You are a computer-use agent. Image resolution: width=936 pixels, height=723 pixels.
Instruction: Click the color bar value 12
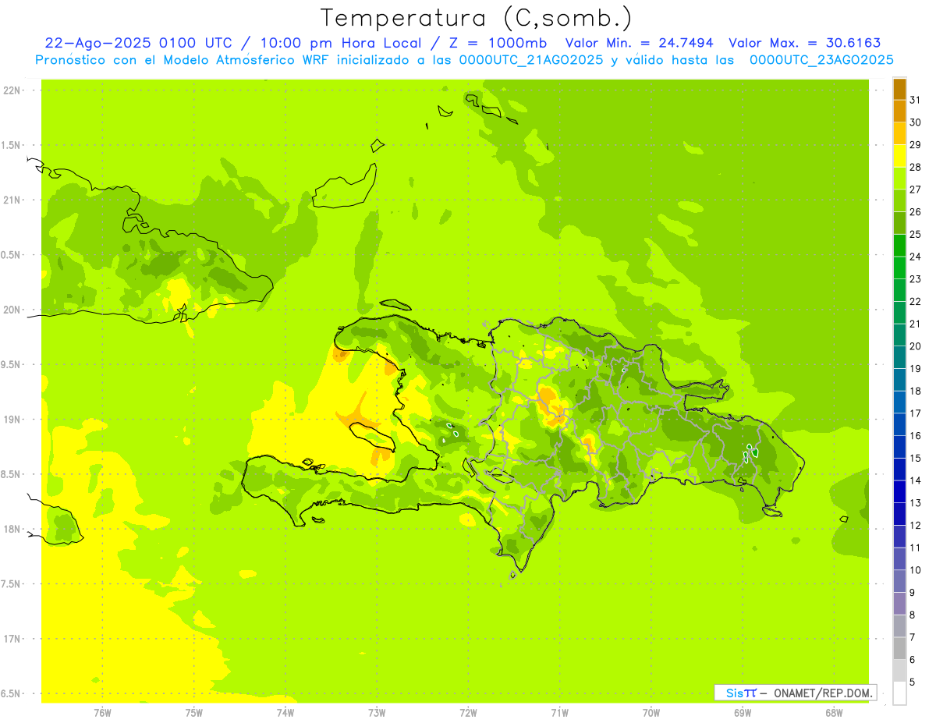[x=915, y=525]
